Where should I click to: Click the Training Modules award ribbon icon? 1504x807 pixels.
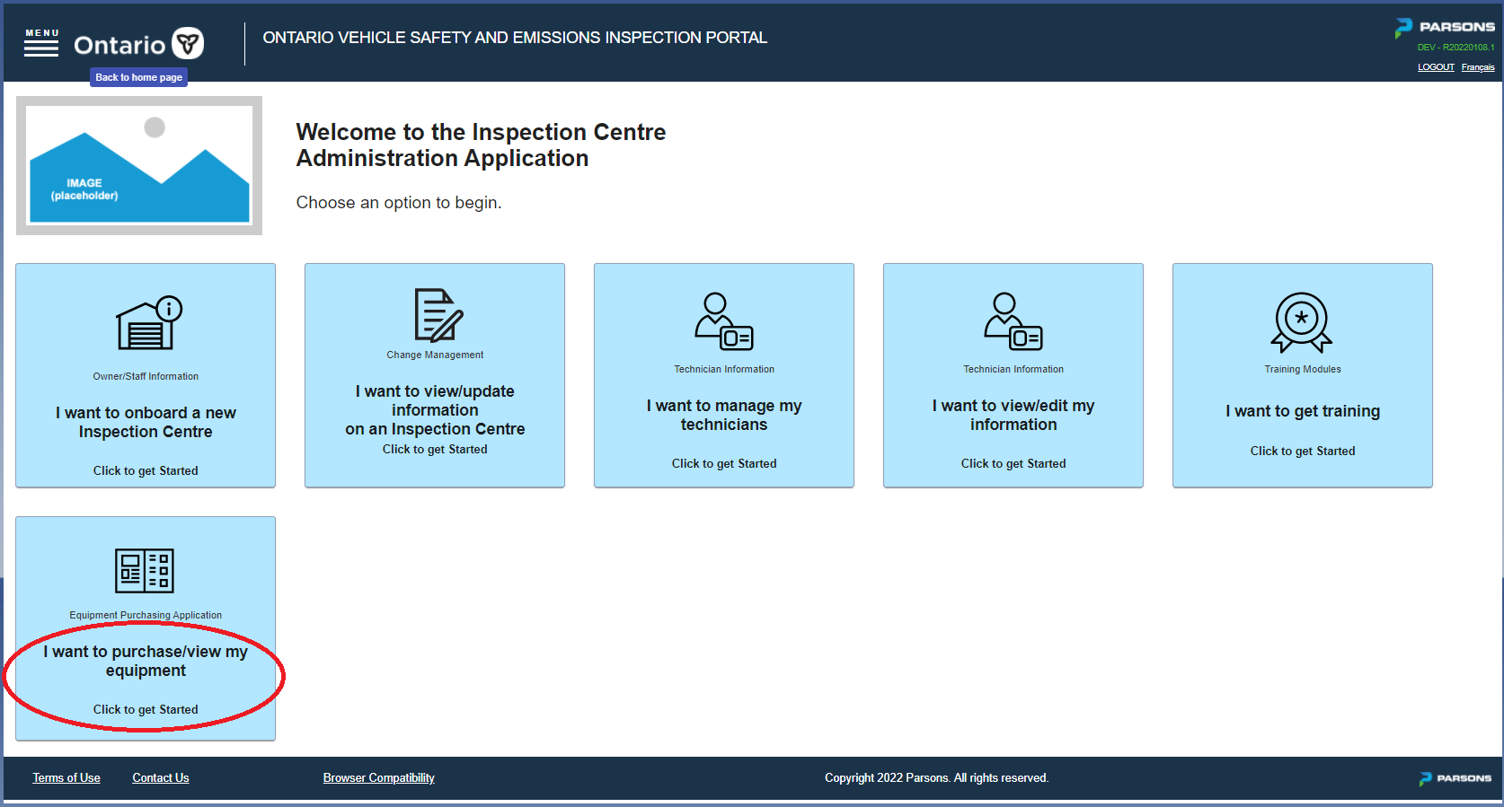(1302, 322)
